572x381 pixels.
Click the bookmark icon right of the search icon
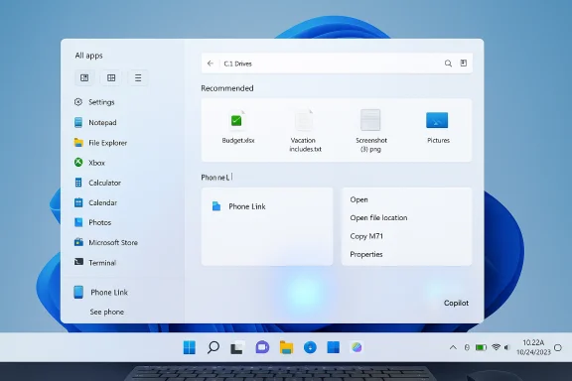pos(464,63)
